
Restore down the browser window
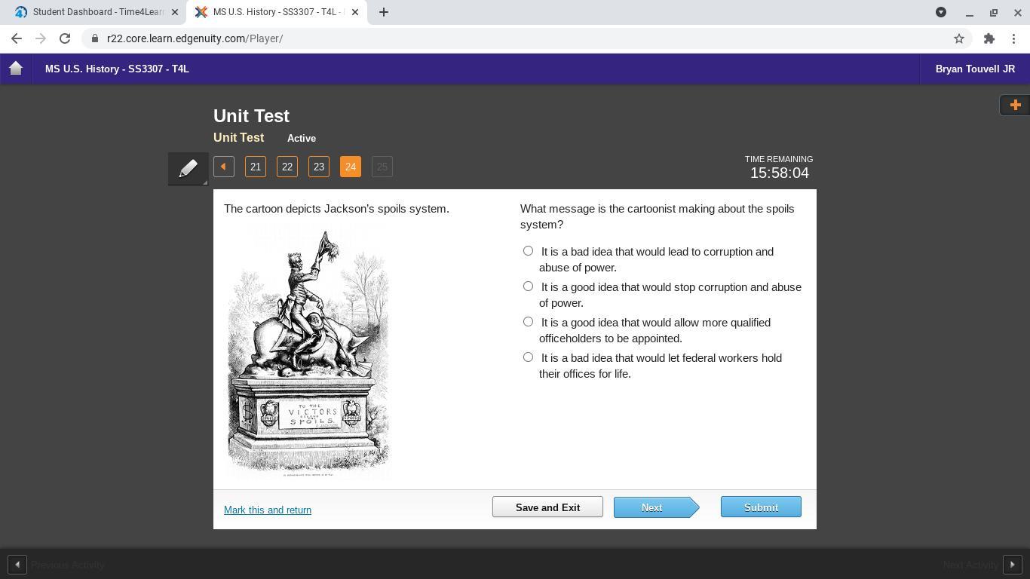(x=994, y=12)
